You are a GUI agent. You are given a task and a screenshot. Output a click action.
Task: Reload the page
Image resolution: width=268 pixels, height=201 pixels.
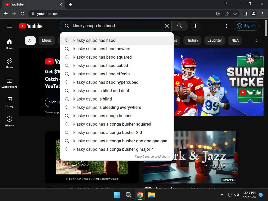point(23,14)
